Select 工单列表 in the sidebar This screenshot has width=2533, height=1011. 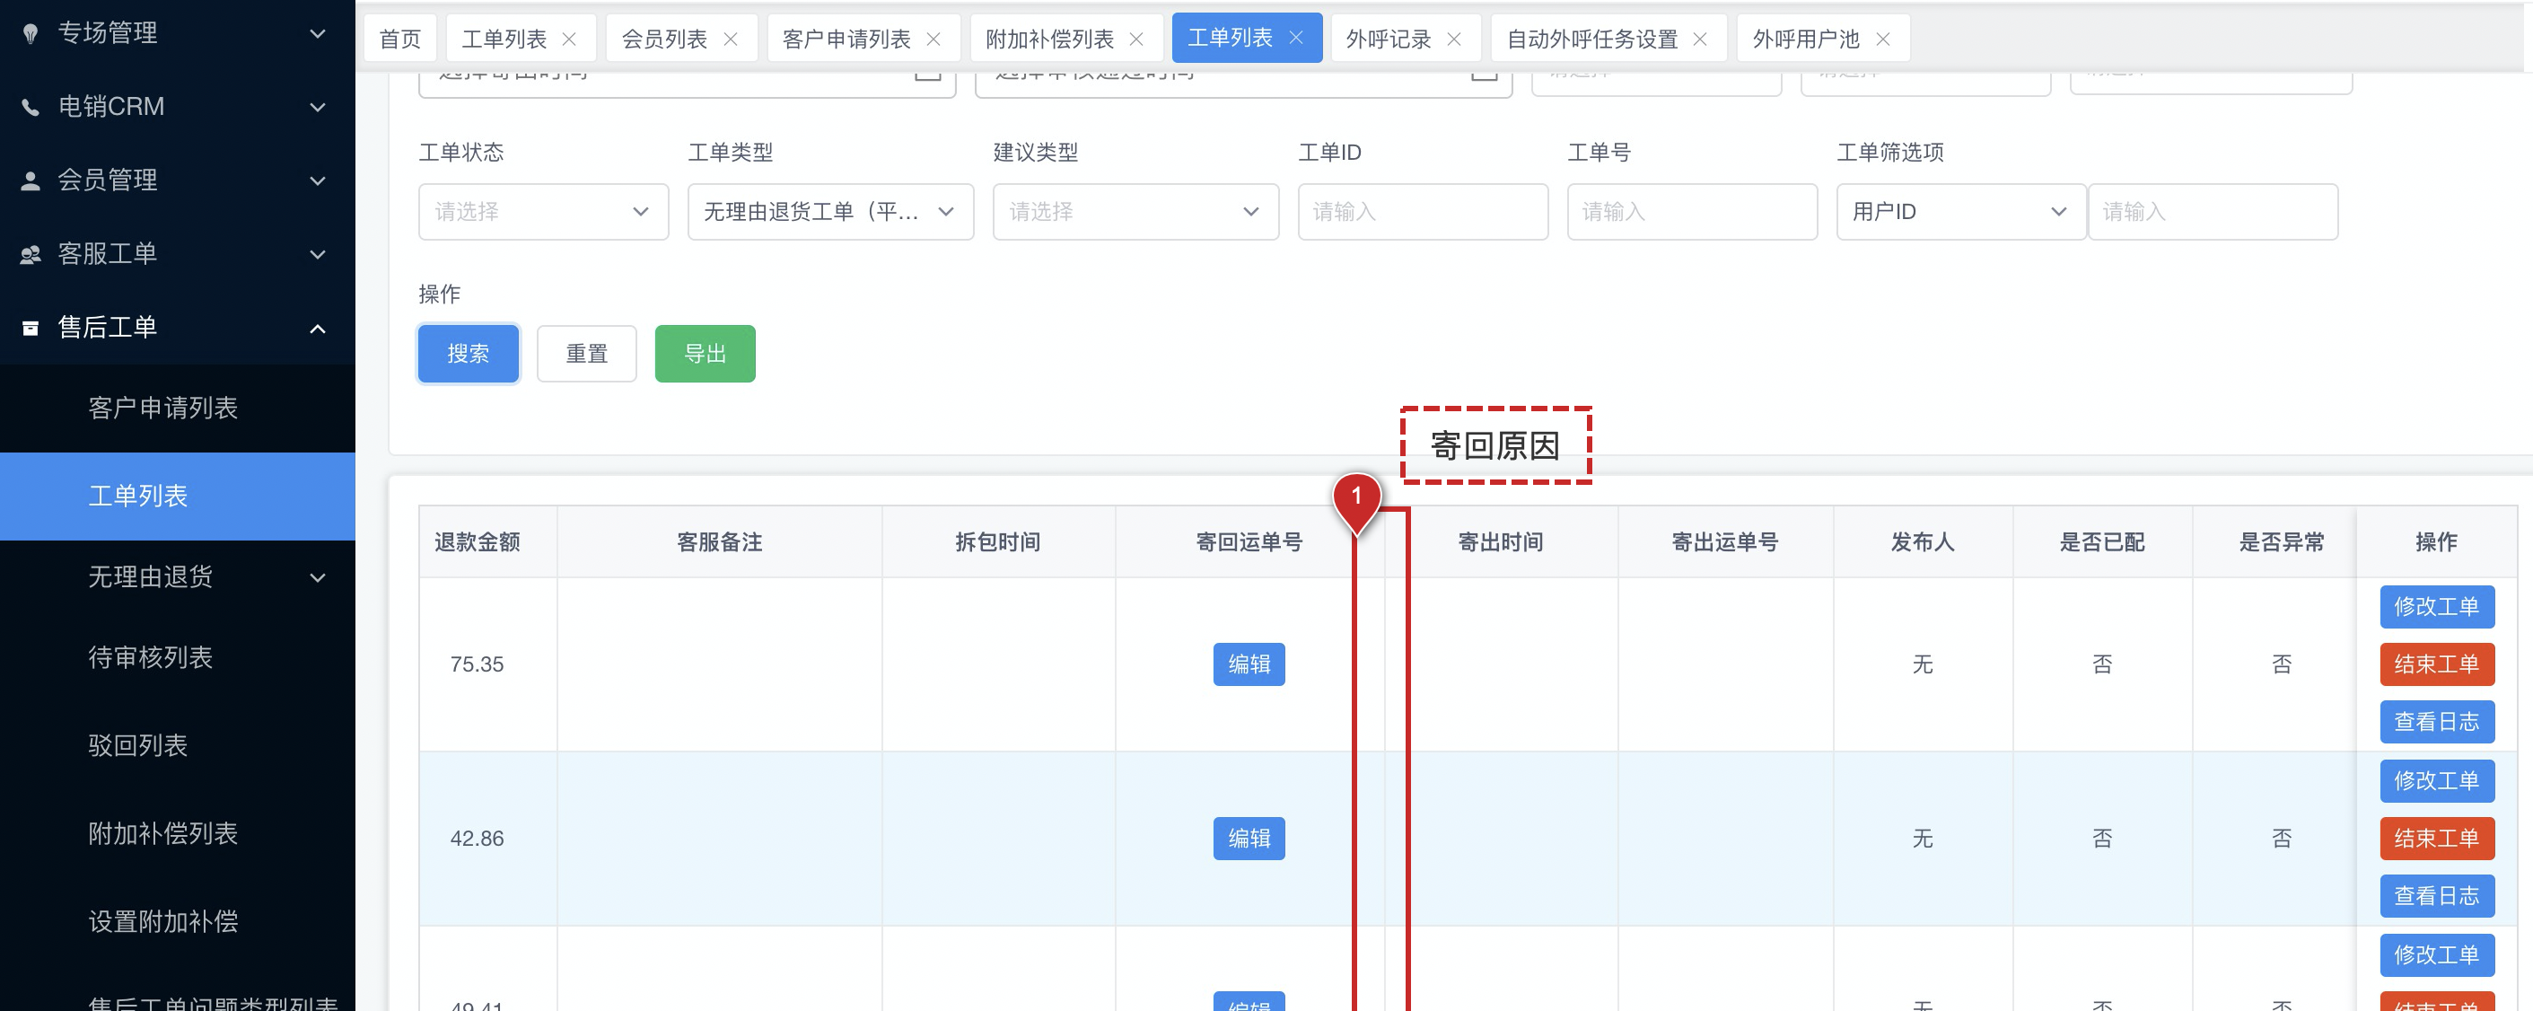click(x=177, y=497)
